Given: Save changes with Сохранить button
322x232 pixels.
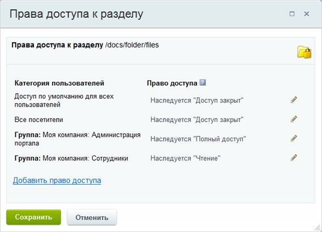Looking at the screenshot, I should [34, 217].
